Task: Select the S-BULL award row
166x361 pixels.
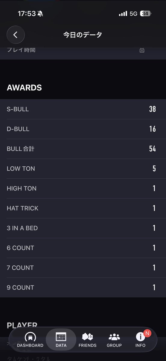Action: [83, 109]
